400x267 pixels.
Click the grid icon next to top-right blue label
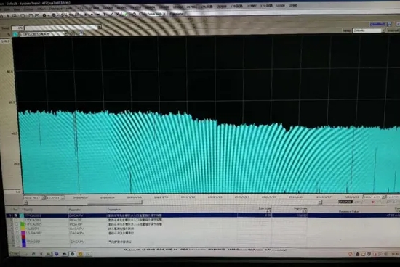coord(389,24)
